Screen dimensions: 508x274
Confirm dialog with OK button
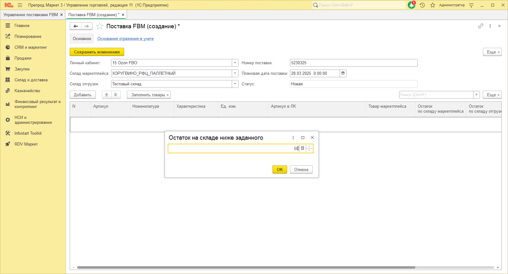[x=280, y=169]
